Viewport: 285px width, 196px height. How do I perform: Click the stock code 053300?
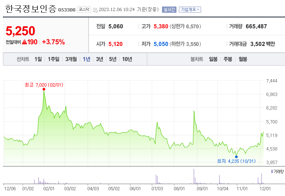pyautogui.click(x=67, y=10)
